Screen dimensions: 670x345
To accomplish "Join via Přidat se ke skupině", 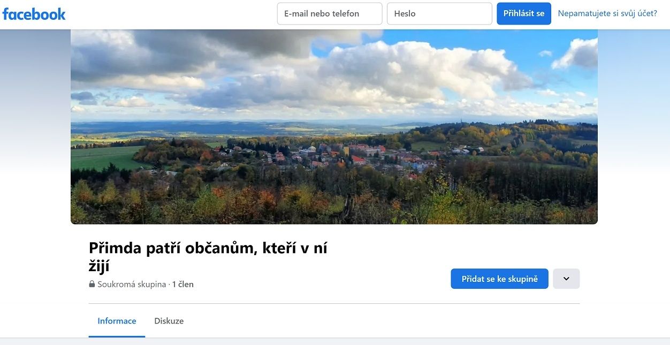I will (x=499, y=279).
